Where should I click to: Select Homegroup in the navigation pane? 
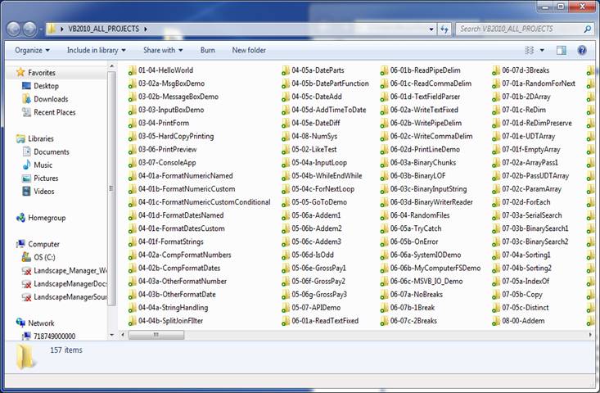[46, 218]
